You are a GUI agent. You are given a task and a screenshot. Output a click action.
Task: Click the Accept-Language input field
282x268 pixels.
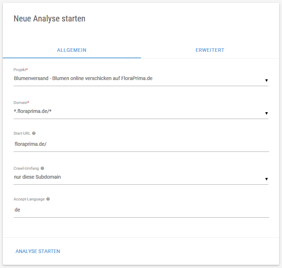coord(141,210)
